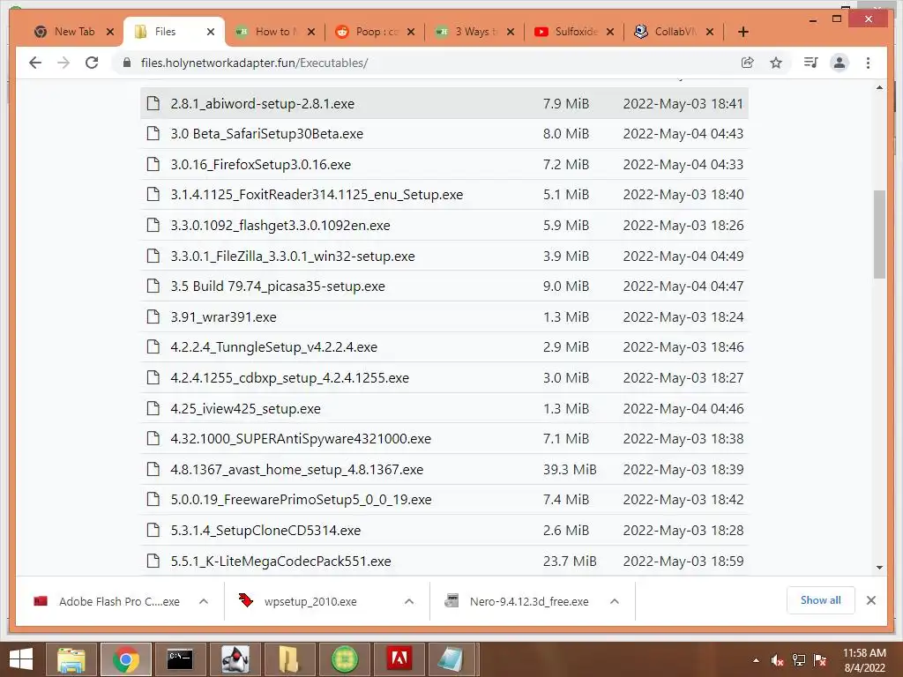Download SUPERAntiSpyware4321000.exe
Viewport: 903px width, 677px height.
[x=301, y=439]
